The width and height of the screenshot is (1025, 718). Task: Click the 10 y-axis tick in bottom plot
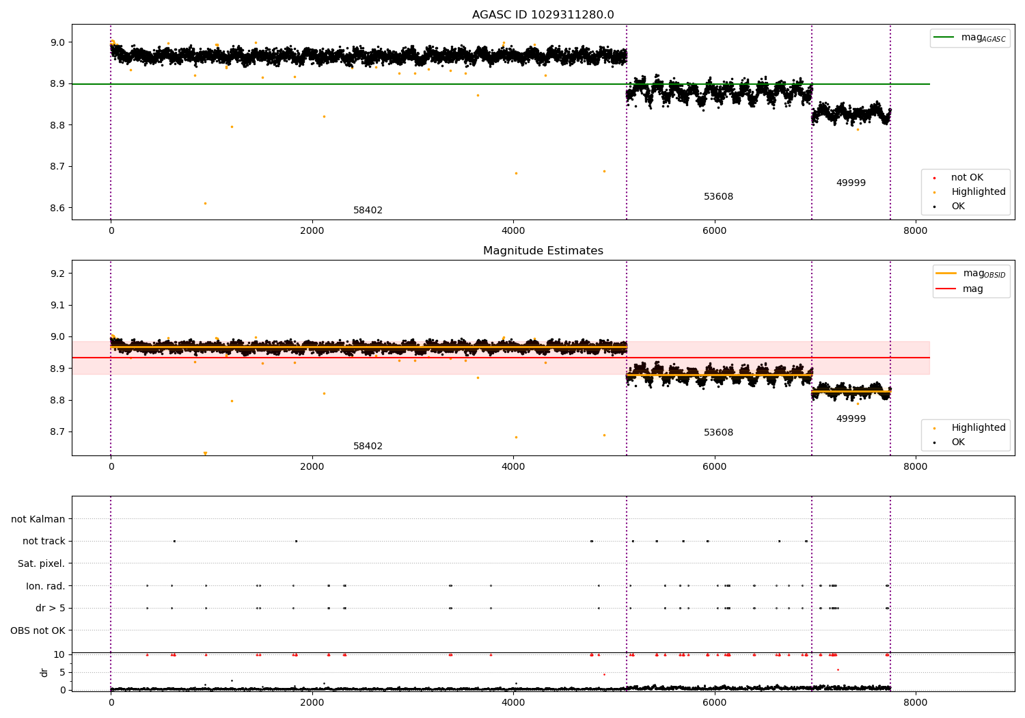[59, 655]
